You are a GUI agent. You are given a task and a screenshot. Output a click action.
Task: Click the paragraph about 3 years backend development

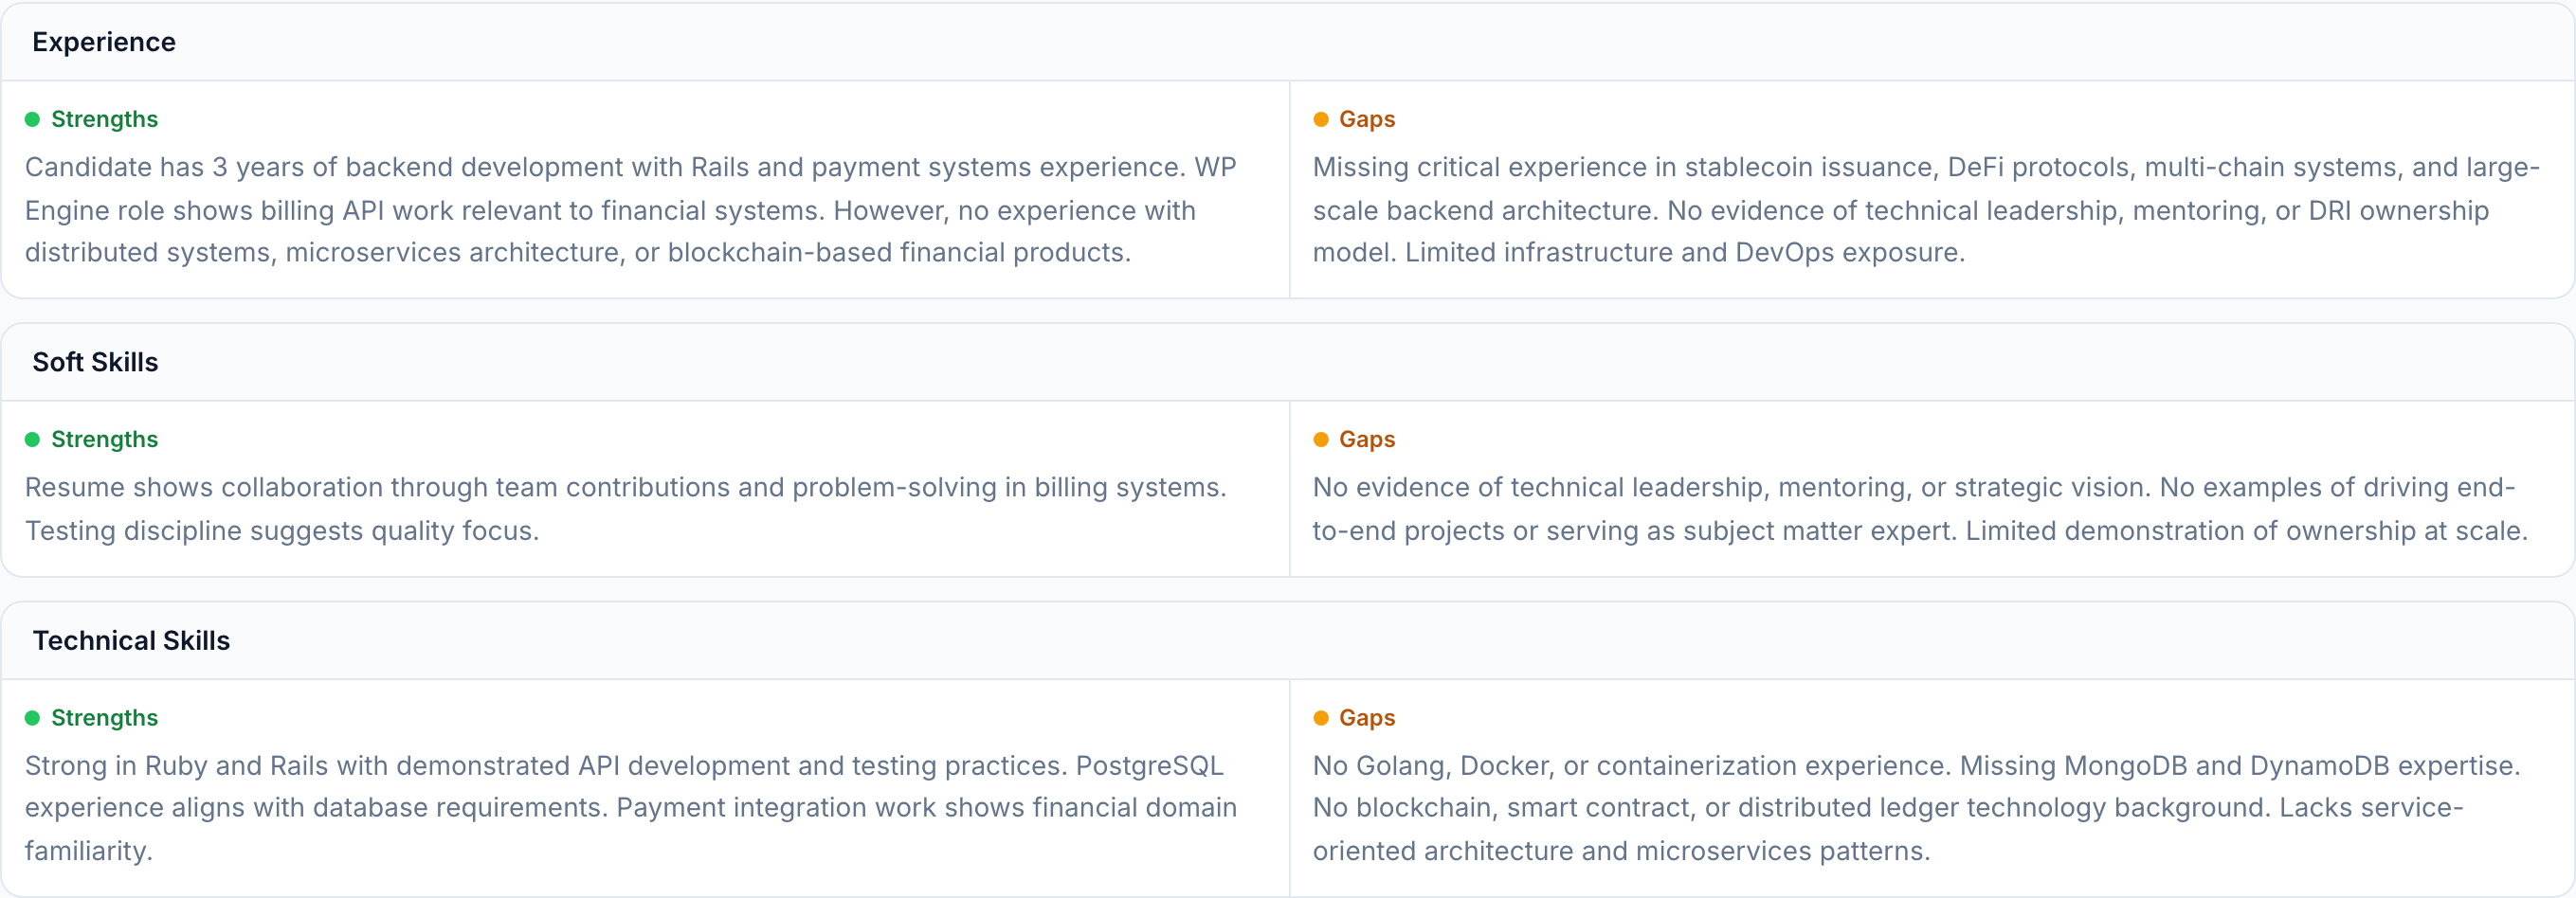[630, 210]
